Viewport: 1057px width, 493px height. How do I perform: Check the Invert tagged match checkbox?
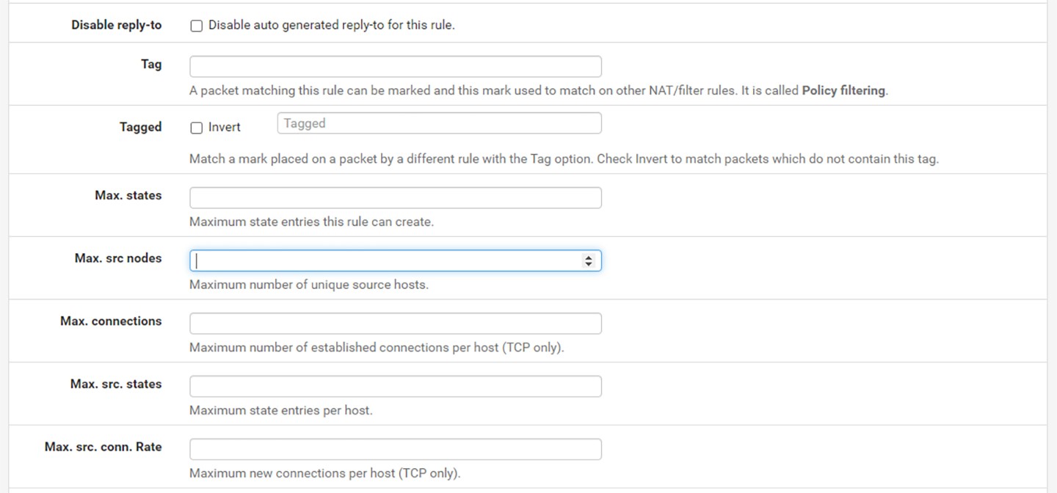pos(196,128)
